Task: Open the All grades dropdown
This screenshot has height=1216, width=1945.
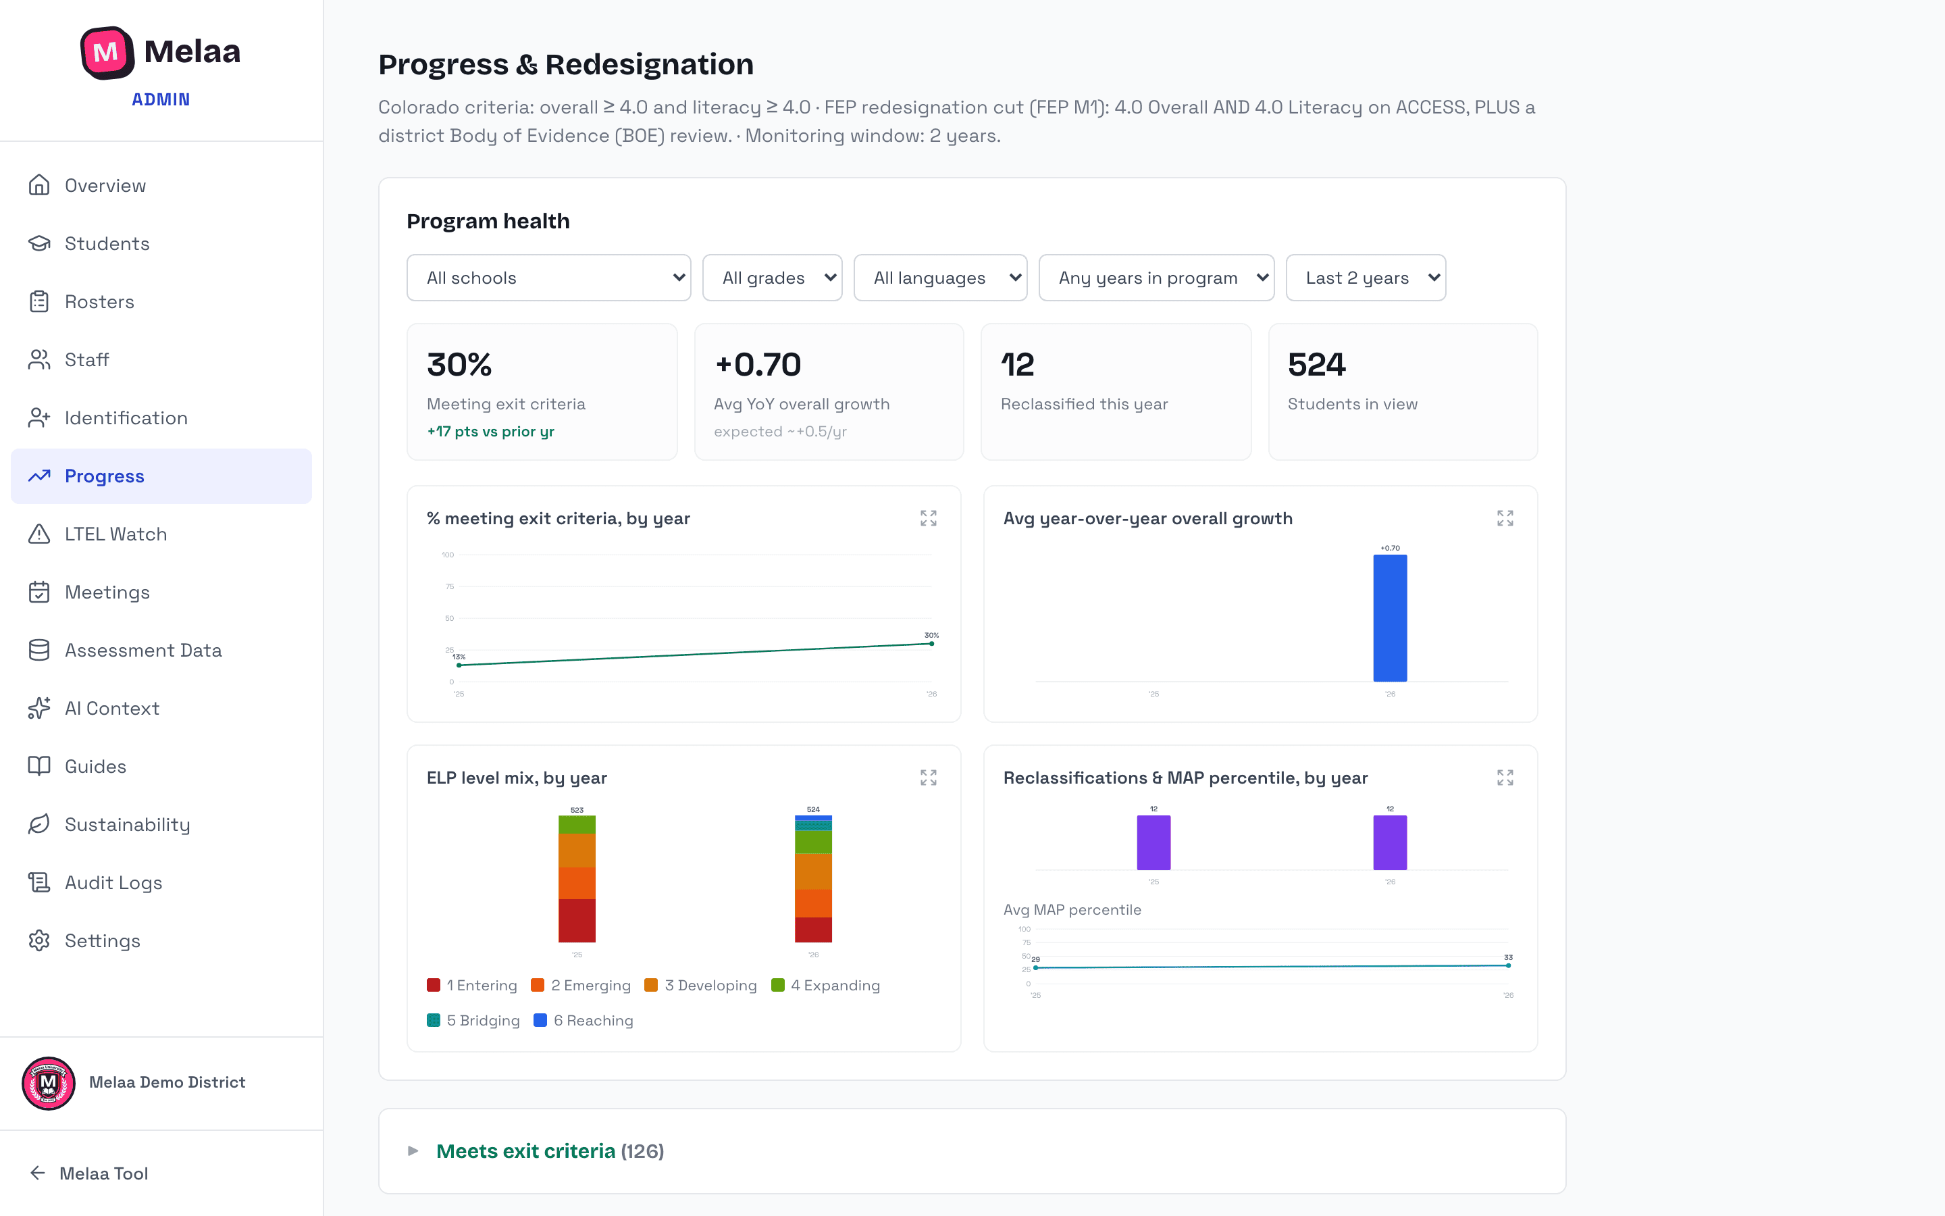Action: coord(773,278)
